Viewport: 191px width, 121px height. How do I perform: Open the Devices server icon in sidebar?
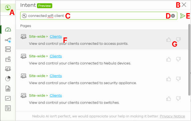click(x=8, y=49)
